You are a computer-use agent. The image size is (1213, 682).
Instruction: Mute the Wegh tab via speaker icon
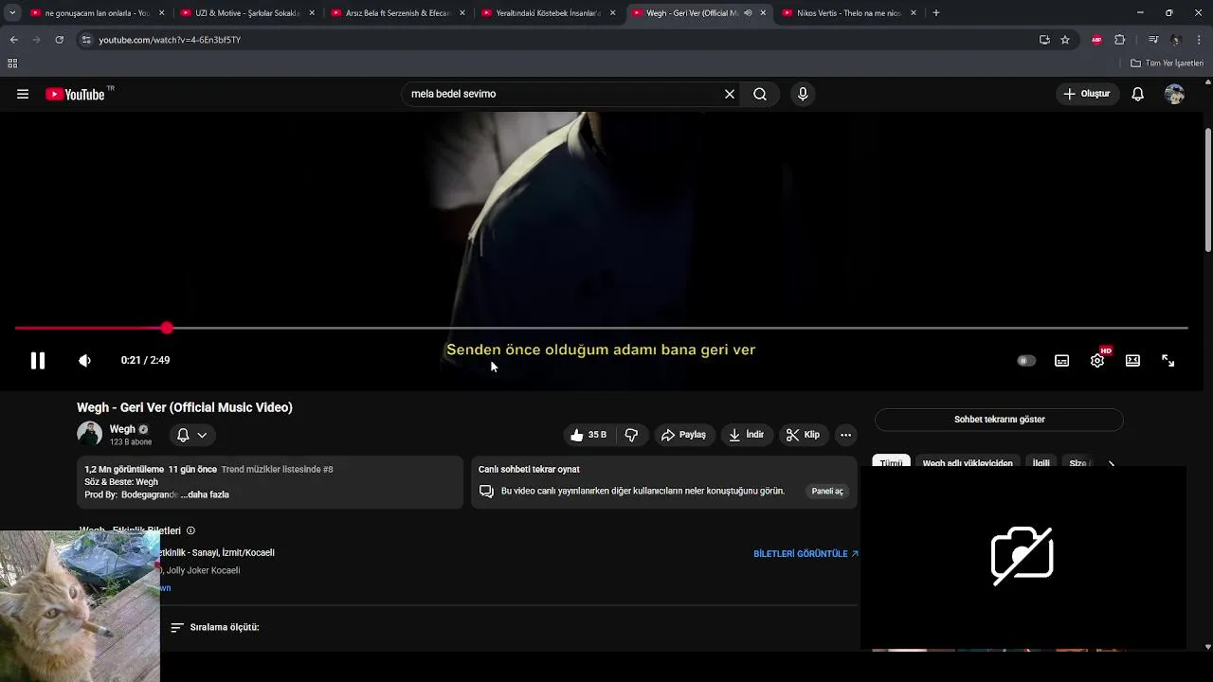click(x=748, y=13)
